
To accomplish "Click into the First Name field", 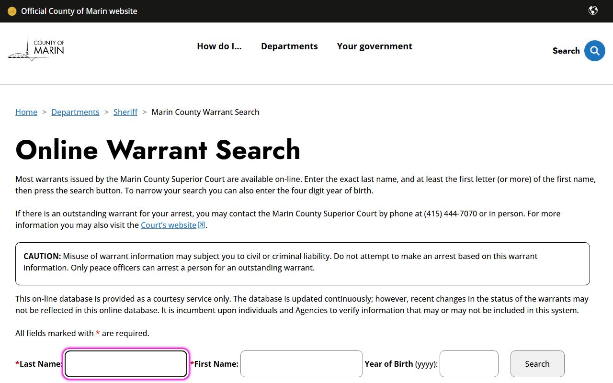I will [x=302, y=364].
